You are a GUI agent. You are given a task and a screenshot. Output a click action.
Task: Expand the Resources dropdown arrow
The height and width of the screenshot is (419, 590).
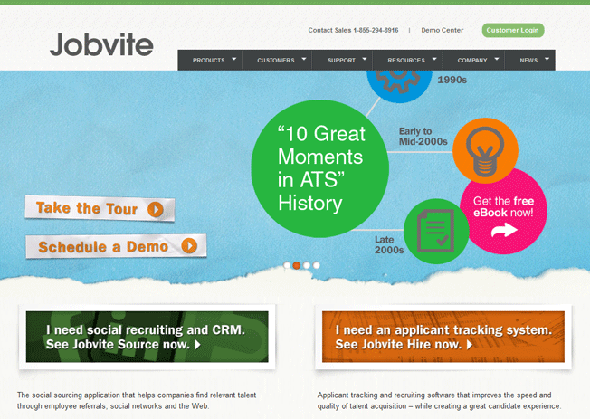[434, 59]
